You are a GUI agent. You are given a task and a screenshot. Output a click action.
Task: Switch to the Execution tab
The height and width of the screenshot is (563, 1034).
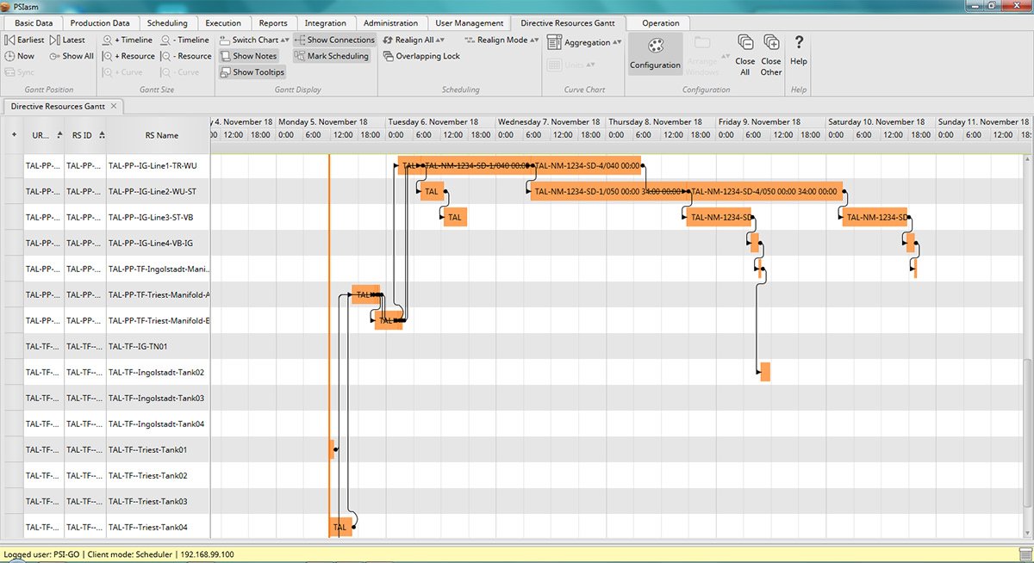[x=223, y=23]
